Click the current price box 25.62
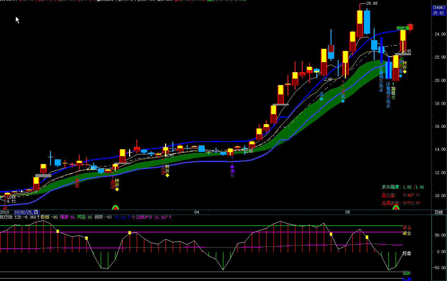Image resolution: width=447 pixels, height=281 pixels. tap(438, 13)
